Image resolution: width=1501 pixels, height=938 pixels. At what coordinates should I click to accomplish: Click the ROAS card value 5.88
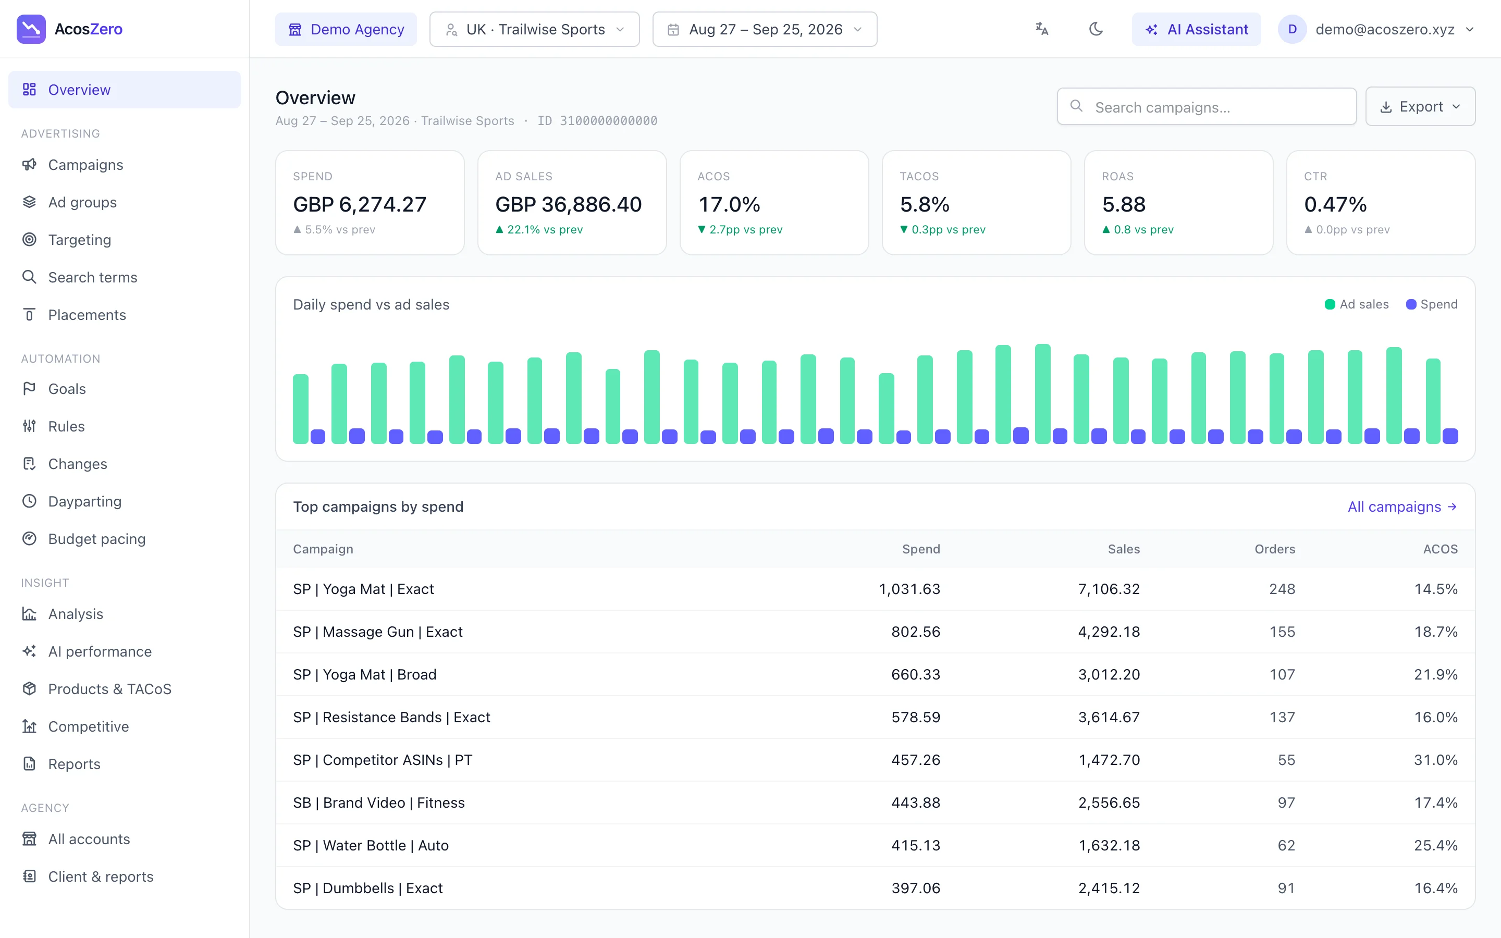tap(1123, 204)
